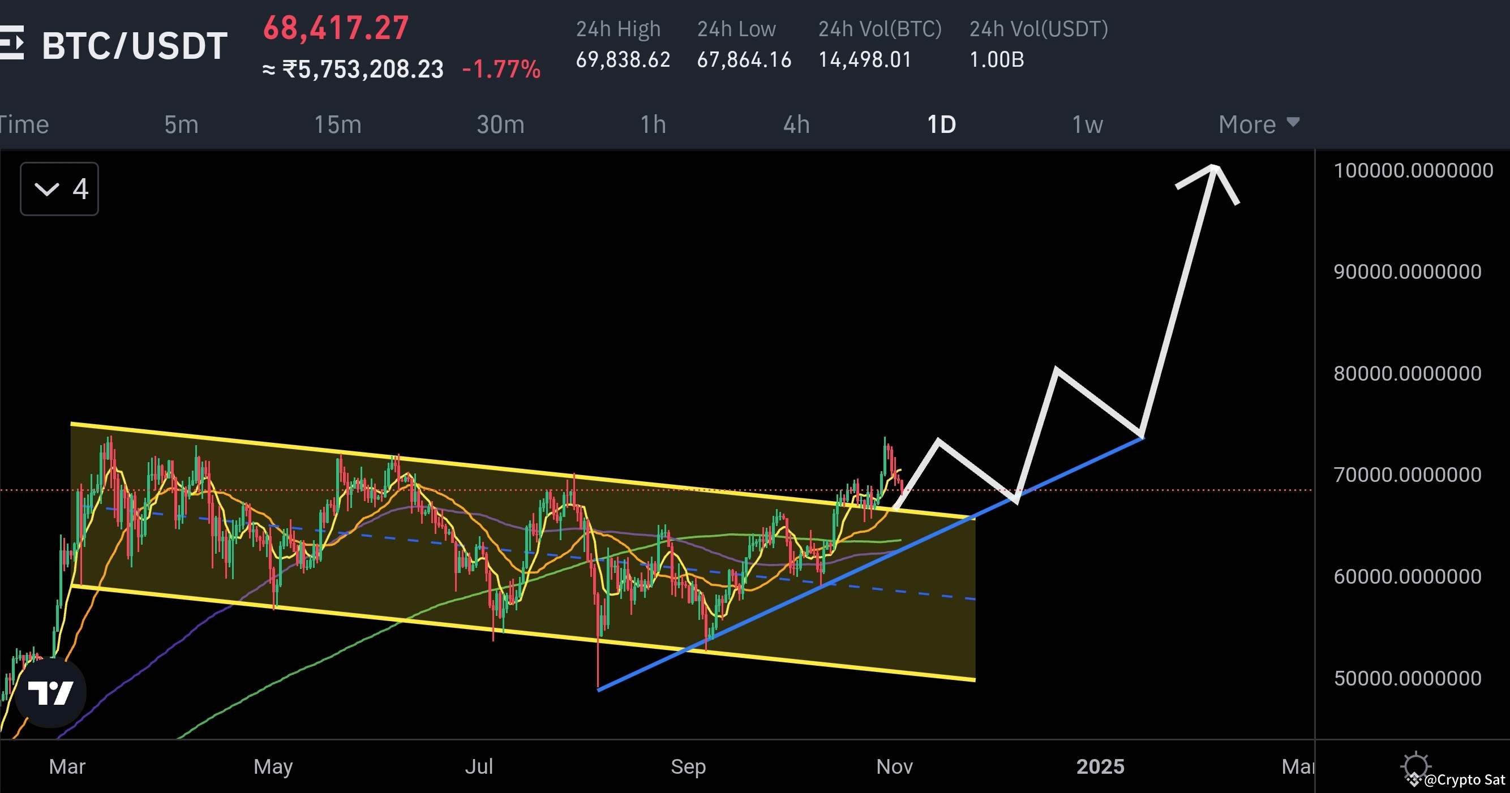Collapse the indicators list showing 4
This screenshot has width=1510, height=793.
click(x=59, y=188)
